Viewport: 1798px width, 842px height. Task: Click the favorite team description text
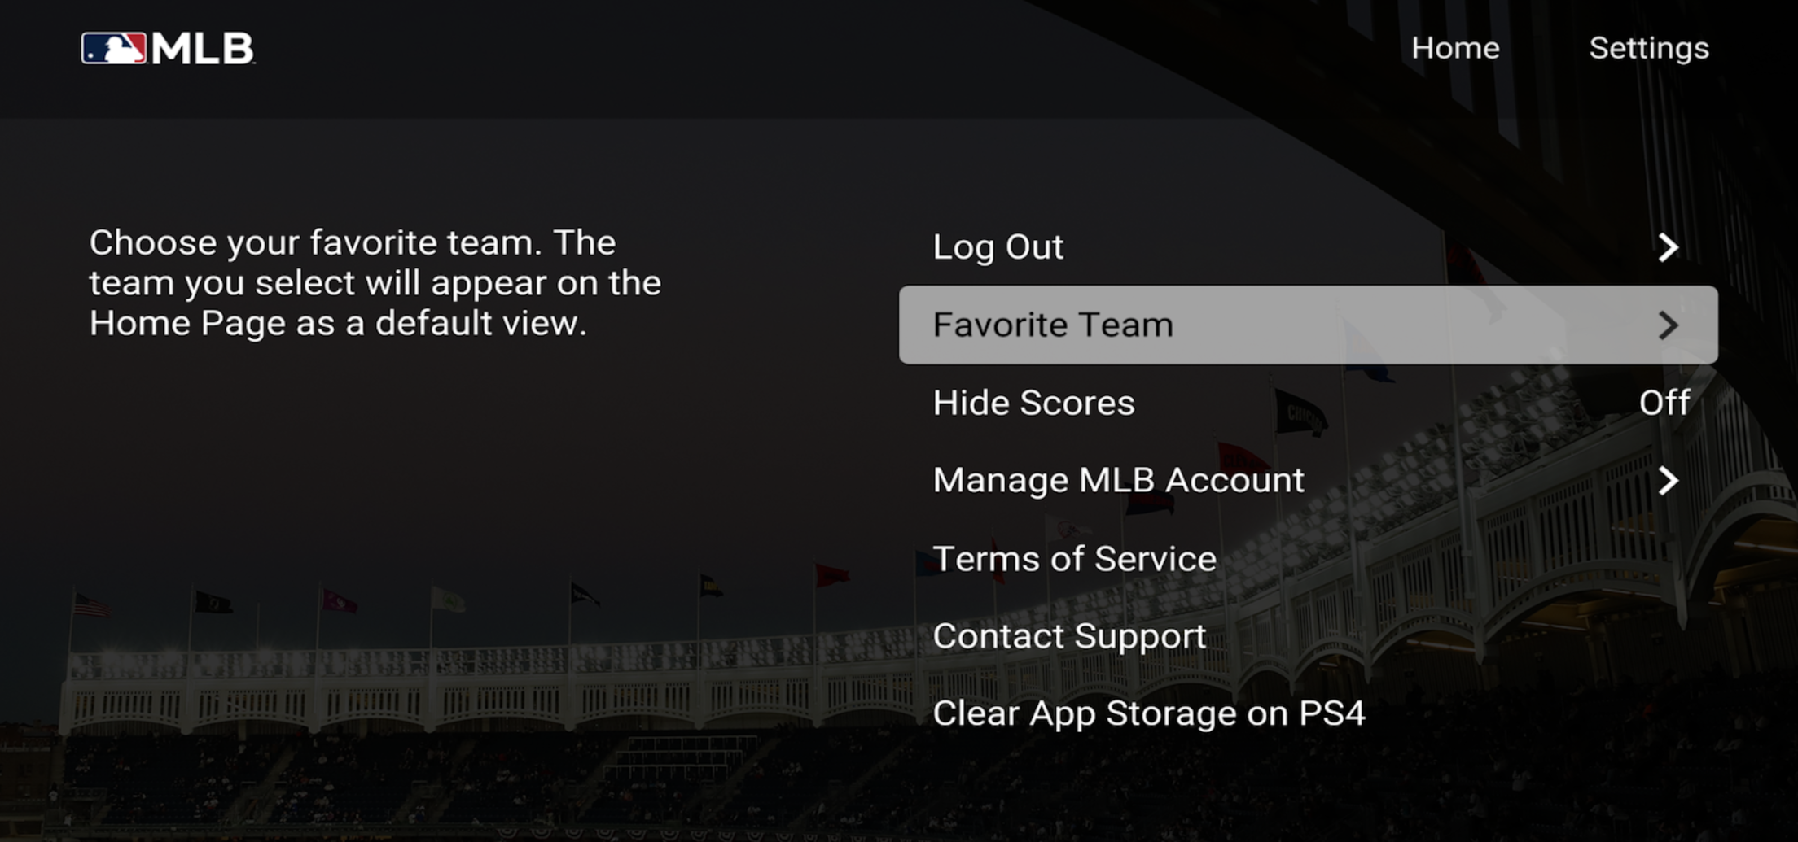pyautogui.click(x=375, y=283)
